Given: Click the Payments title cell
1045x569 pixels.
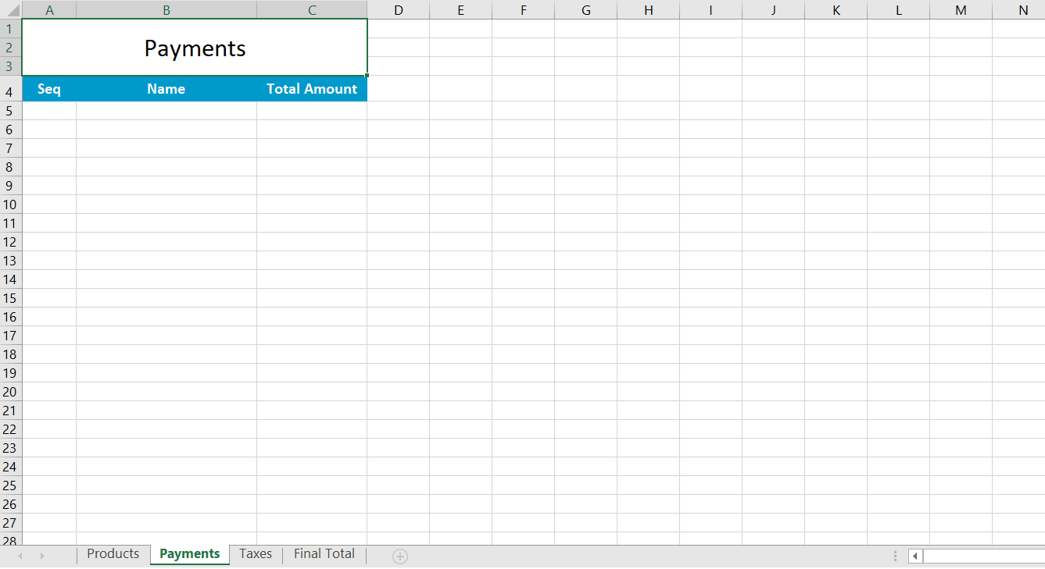Looking at the screenshot, I should pos(194,47).
